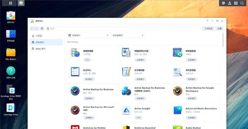Open Synology Drive 管理控制台 desktop shortcut
The height and width of the screenshot is (129, 248).
(x=11, y=92)
